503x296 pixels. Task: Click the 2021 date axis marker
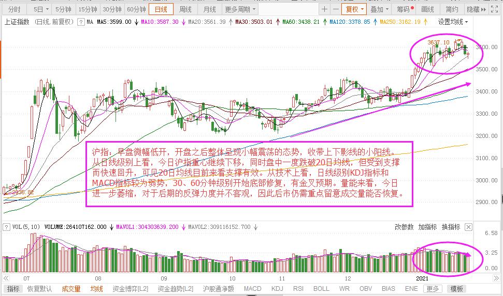click(422, 278)
